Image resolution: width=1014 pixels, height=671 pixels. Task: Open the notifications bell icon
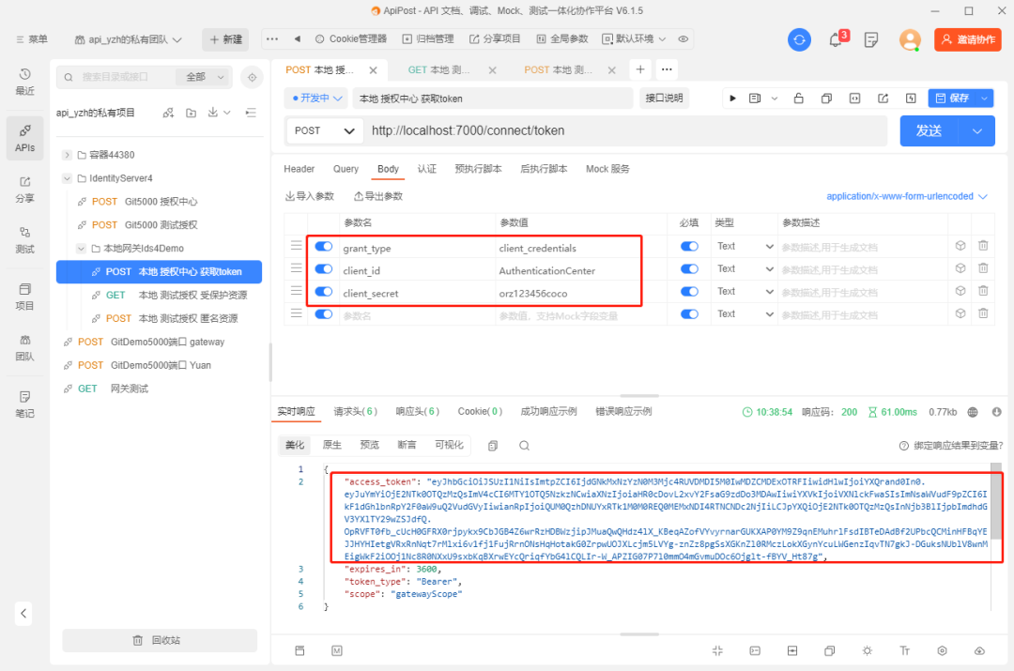(837, 39)
